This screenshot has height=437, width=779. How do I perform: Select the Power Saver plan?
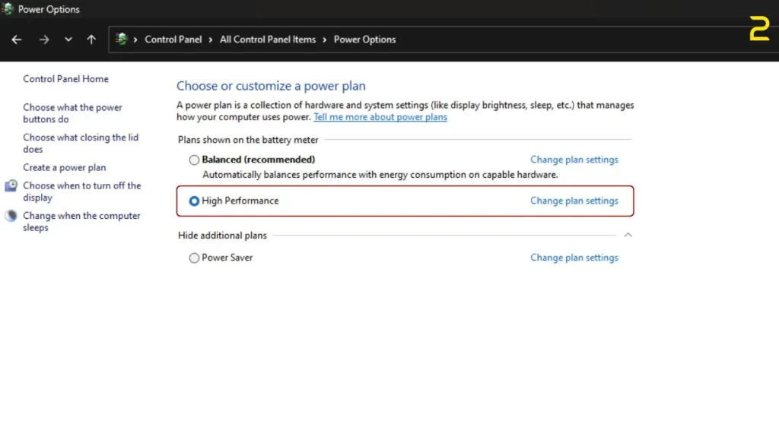(x=195, y=258)
